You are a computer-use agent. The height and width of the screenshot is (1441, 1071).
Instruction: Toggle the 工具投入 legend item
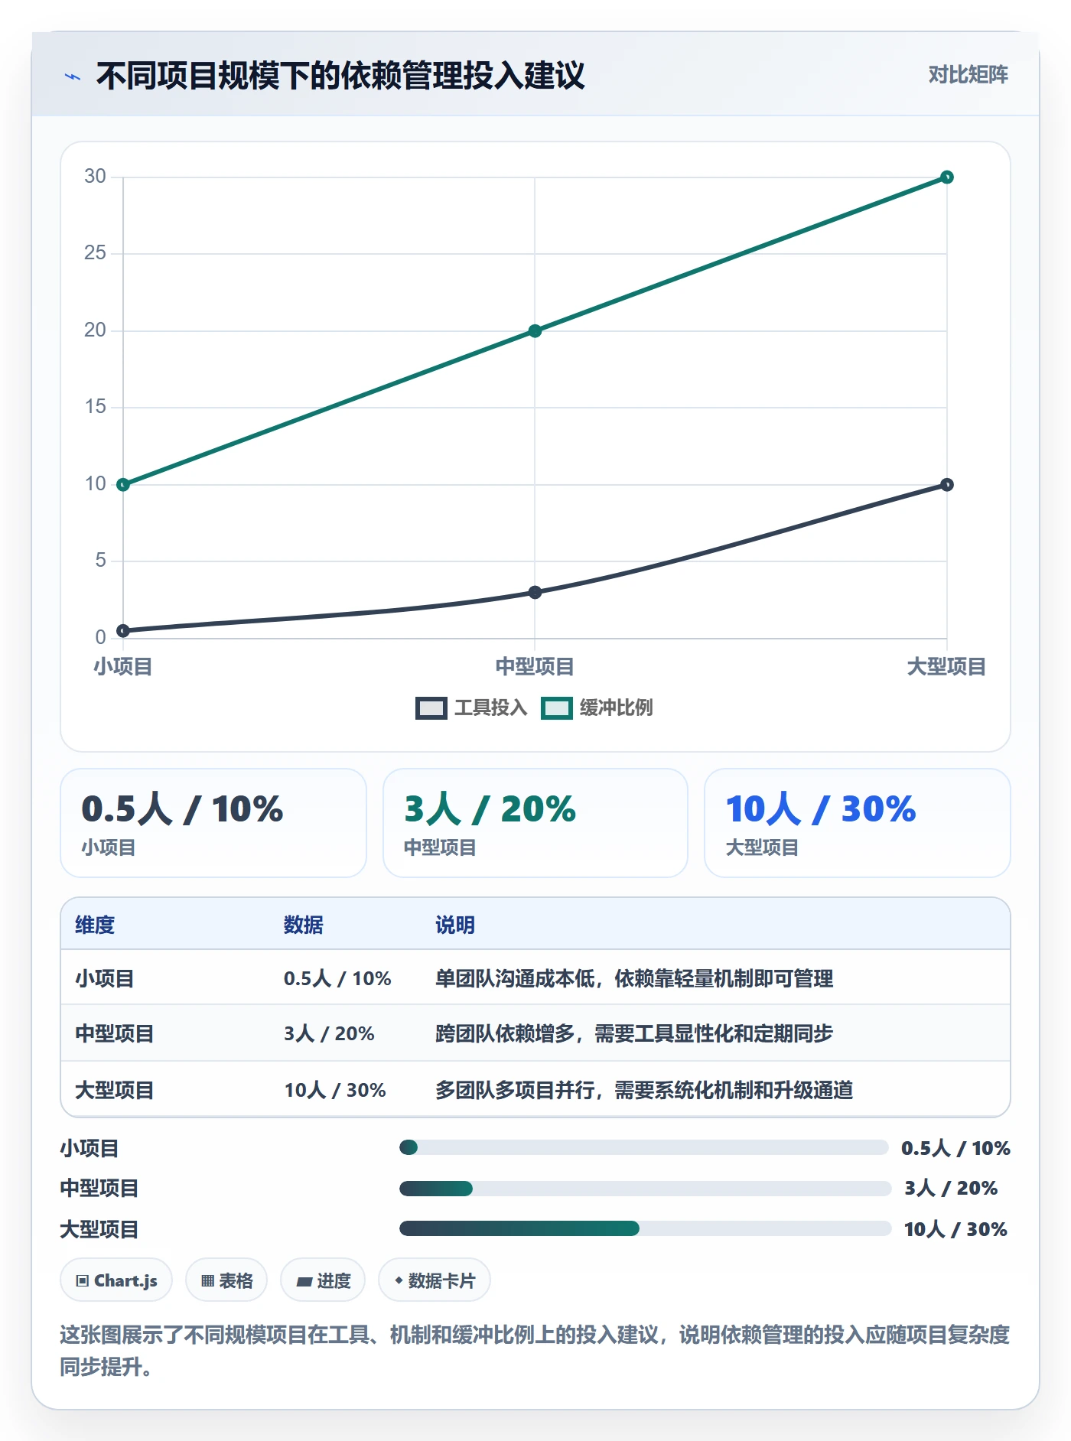pyautogui.click(x=471, y=707)
